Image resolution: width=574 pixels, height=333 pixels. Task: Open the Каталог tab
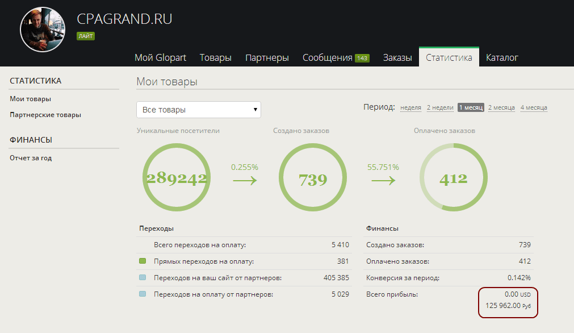tap(502, 57)
